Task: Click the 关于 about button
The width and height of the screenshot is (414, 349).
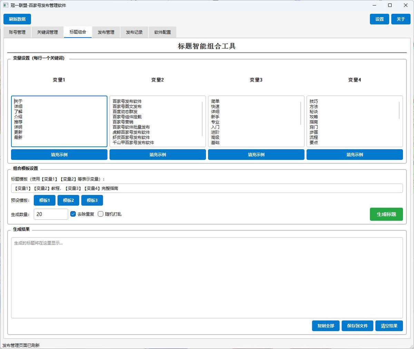Action: [401, 19]
